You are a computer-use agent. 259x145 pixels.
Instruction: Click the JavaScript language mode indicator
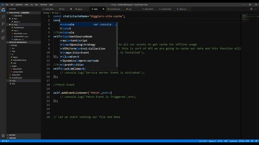click(233, 141)
